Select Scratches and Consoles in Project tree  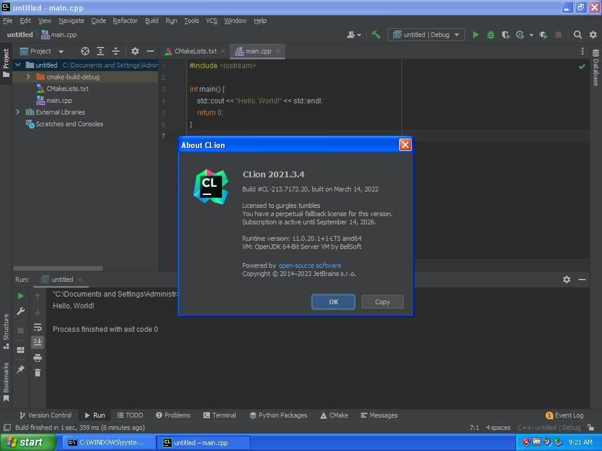69,124
